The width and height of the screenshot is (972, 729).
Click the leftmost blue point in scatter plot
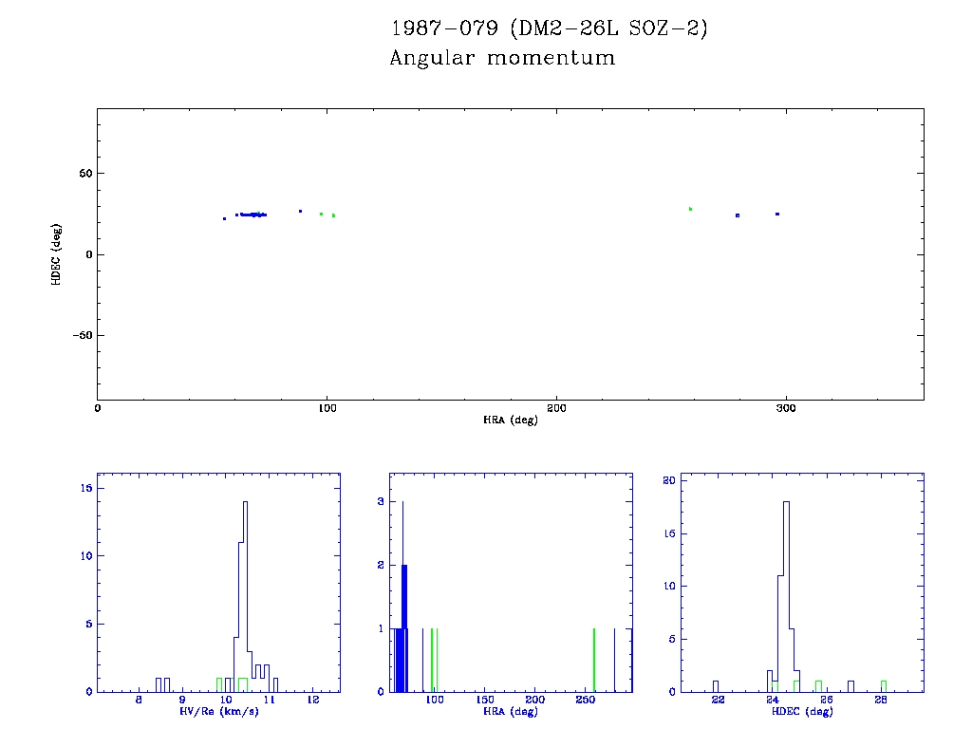(x=224, y=218)
